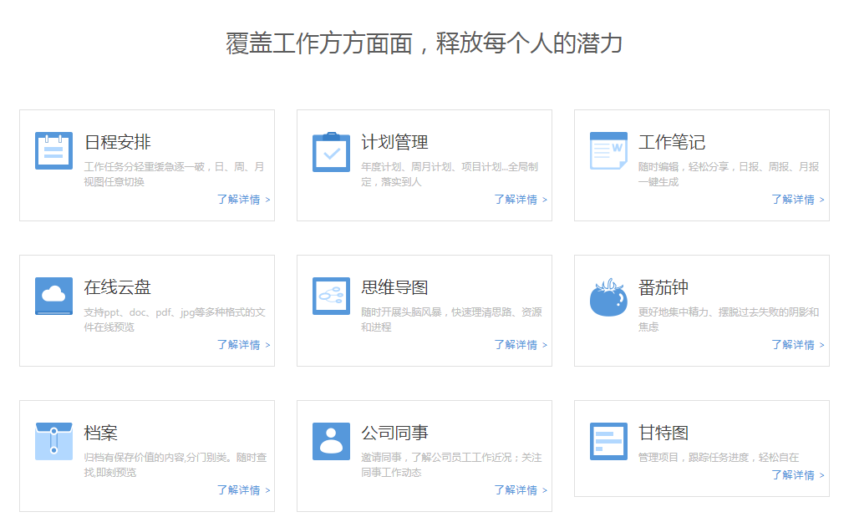Click the 日程安排 calendar icon
849x517 pixels.
click(x=53, y=150)
